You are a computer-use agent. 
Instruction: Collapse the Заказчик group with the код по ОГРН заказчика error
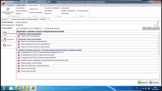pyautogui.click(x=17, y=34)
